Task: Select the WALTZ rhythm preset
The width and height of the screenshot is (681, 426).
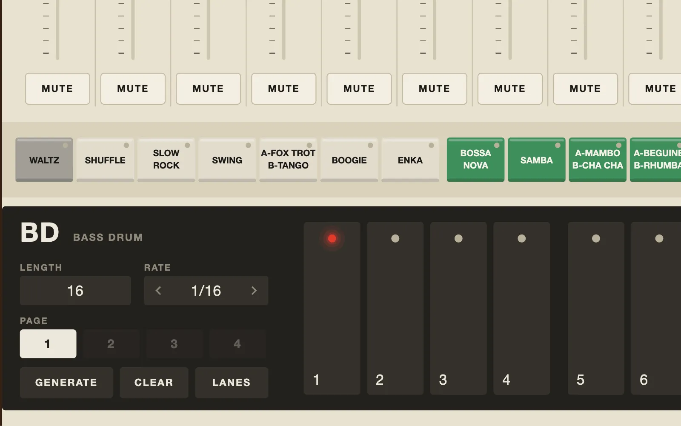Action: 44,160
